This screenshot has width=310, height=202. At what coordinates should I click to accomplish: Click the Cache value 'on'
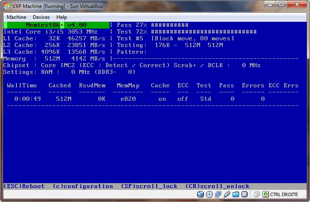click(162, 99)
